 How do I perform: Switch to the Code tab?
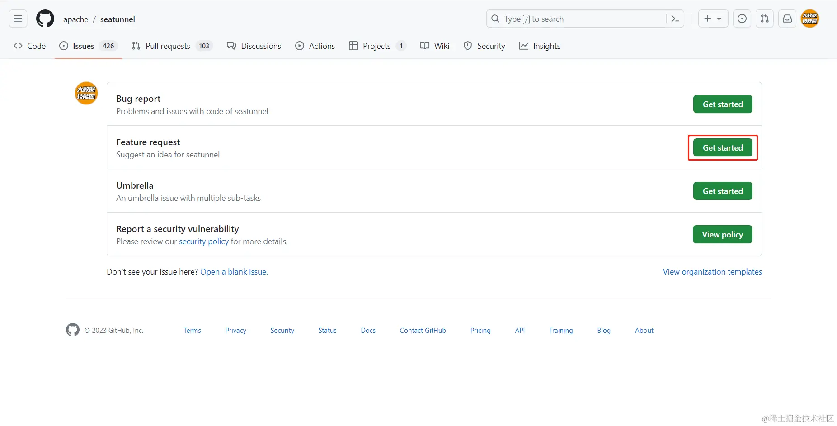tap(30, 46)
